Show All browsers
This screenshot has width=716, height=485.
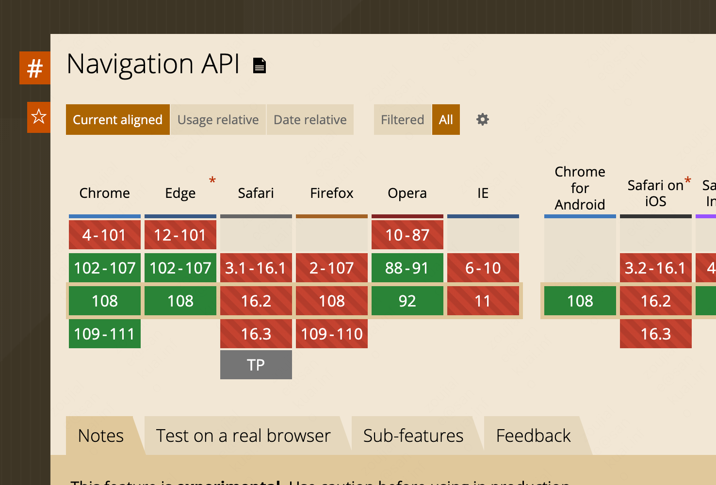[x=446, y=119]
